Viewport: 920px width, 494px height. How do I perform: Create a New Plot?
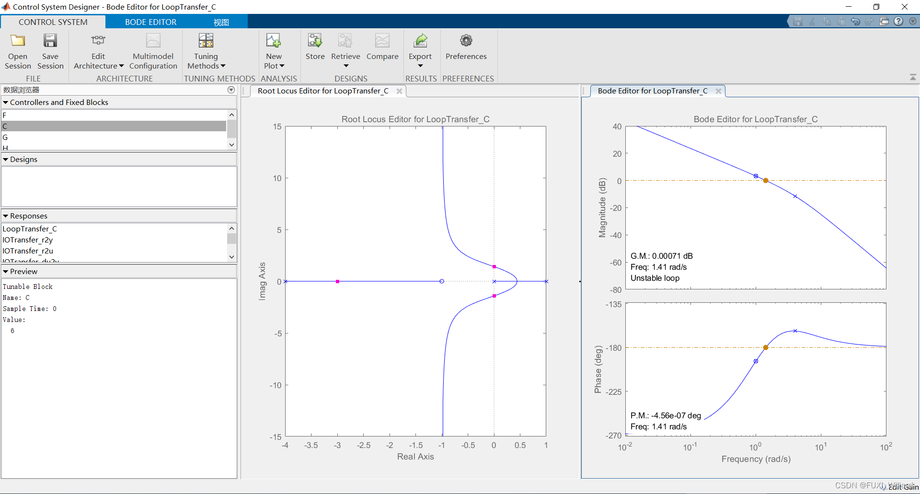click(x=274, y=51)
